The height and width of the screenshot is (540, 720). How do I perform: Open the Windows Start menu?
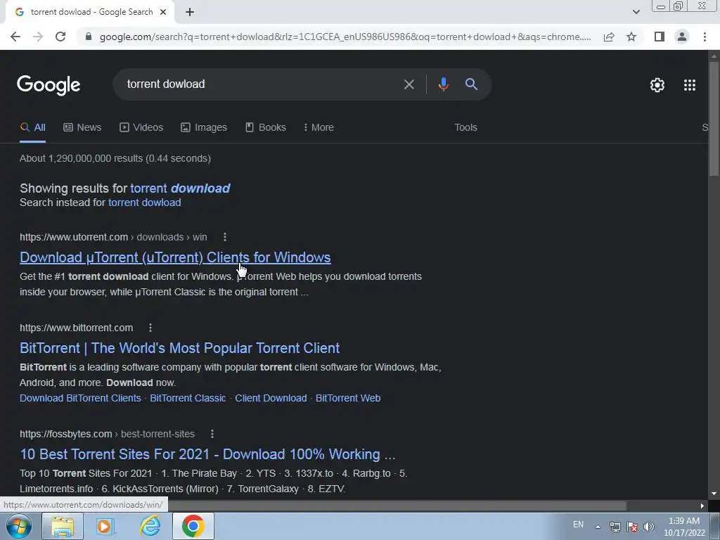(x=19, y=526)
